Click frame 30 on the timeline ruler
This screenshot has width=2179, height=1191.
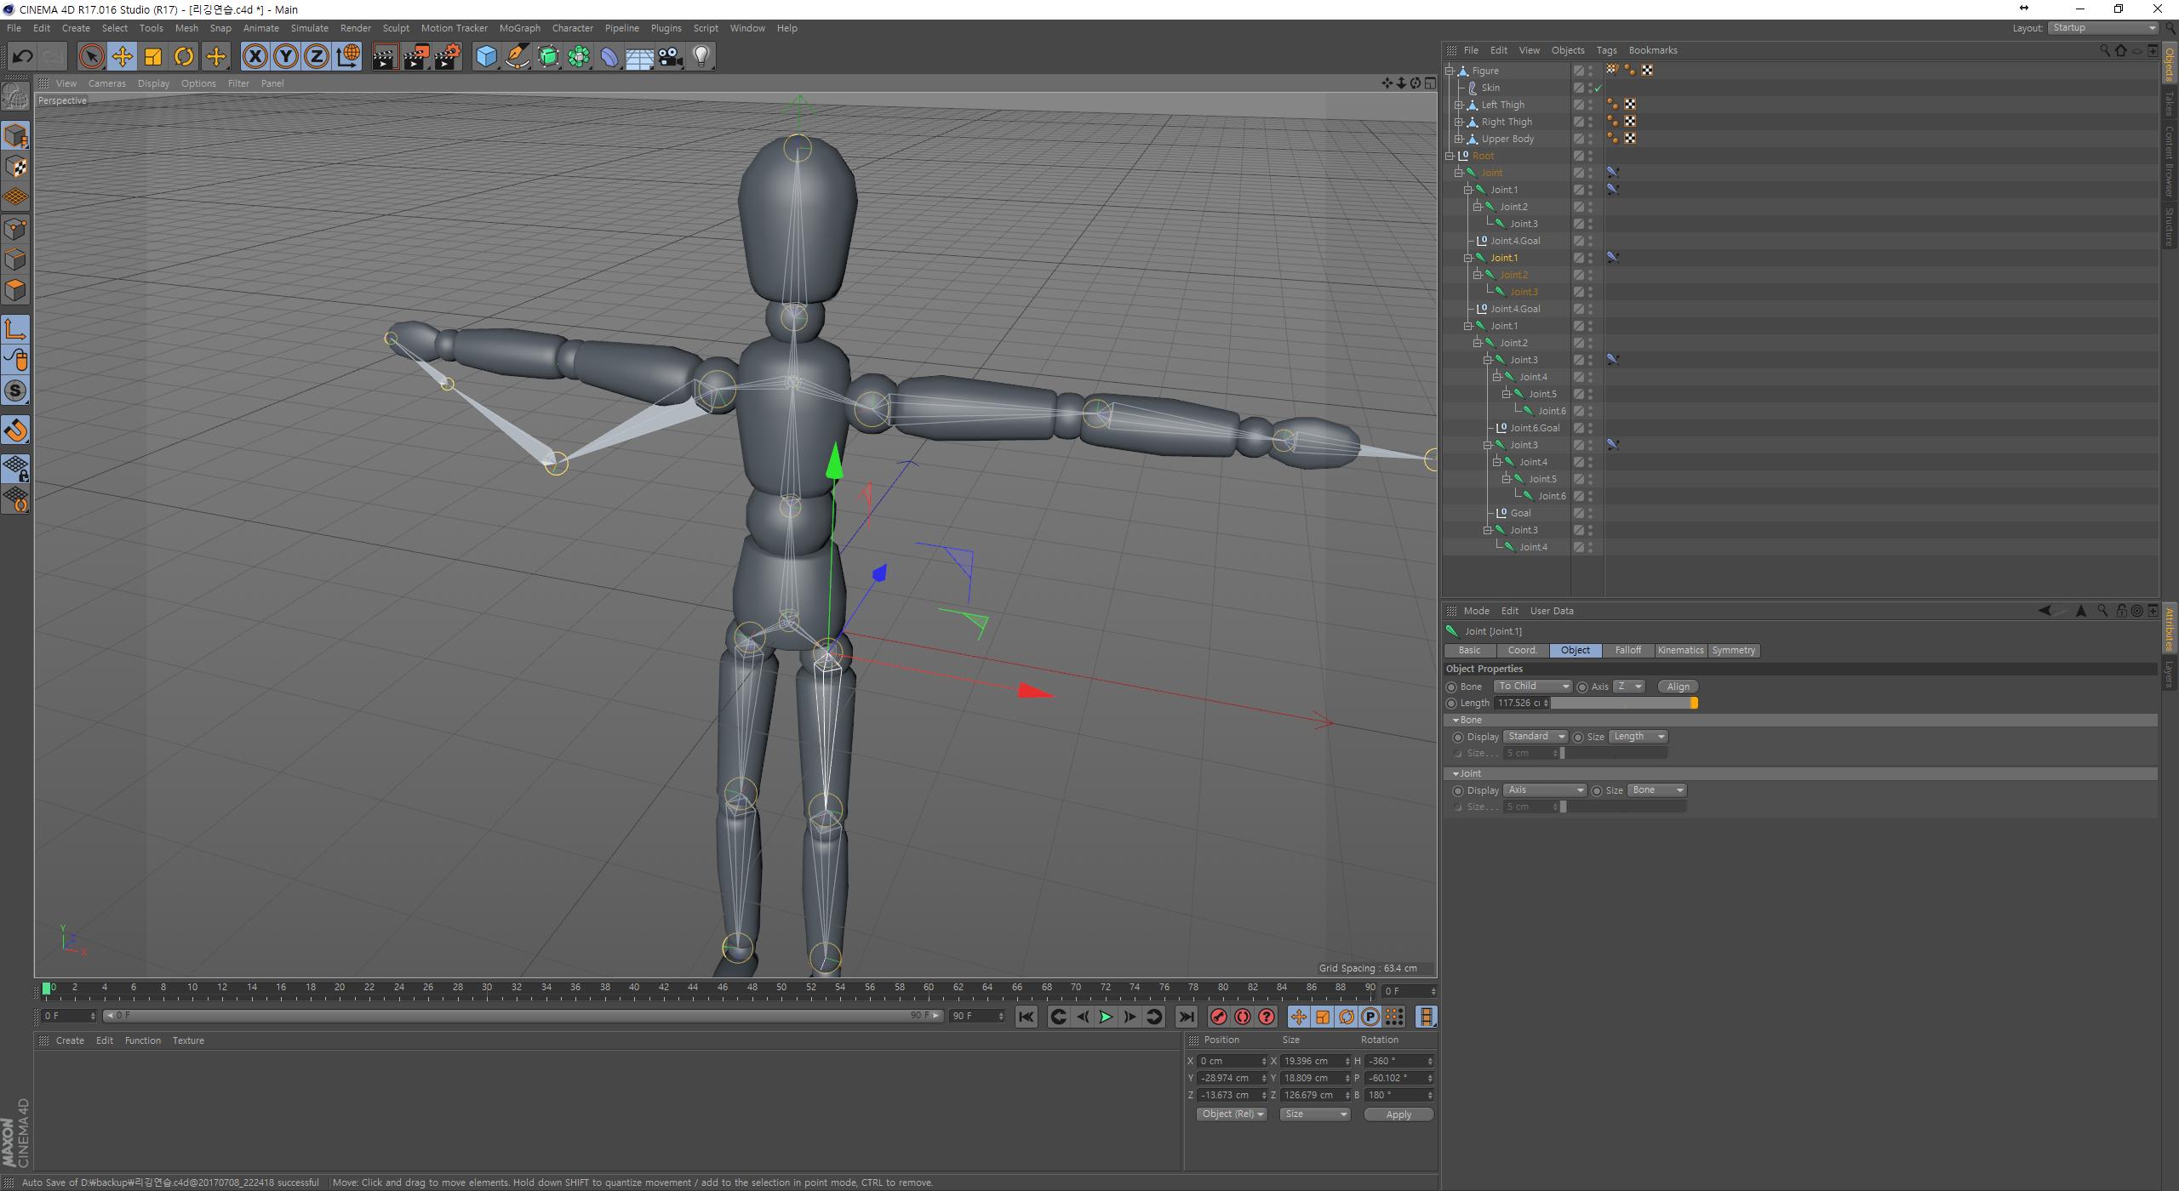click(487, 988)
